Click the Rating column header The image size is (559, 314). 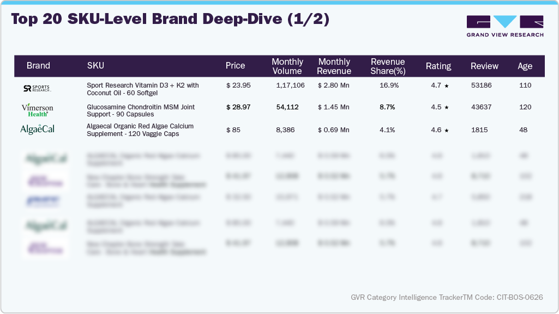(438, 66)
